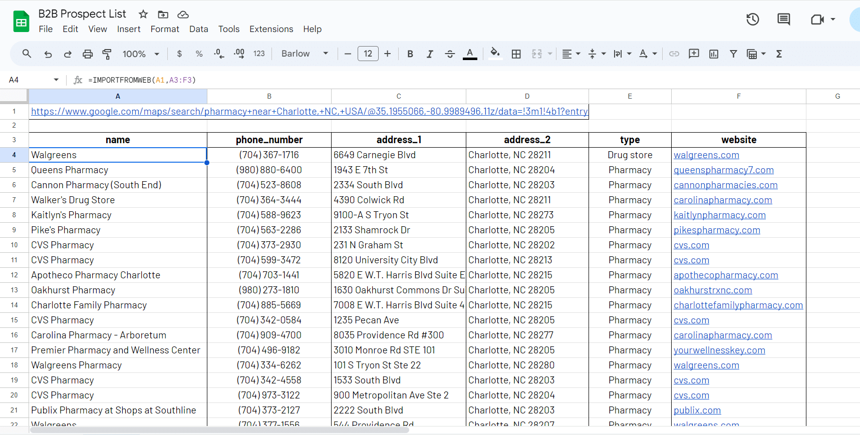The width and height of the screenshot is (860, 435).
Task: Expand the 100% zoom dropdown
Action: point(141,54)
